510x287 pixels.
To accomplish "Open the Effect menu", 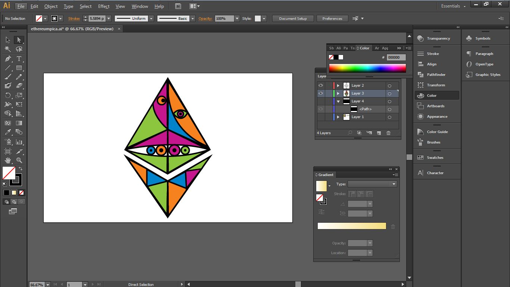I will 104,6.
